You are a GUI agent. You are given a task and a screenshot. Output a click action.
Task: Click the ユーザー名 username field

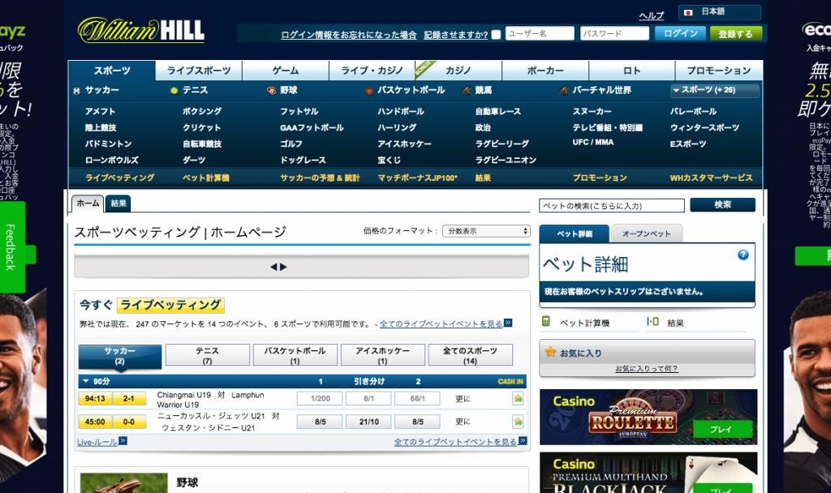click(540, 33)
